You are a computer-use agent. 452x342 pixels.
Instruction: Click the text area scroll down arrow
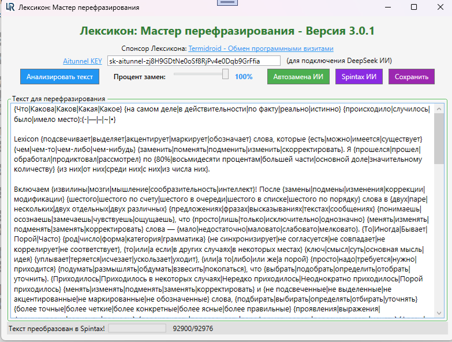click(439, 313)
